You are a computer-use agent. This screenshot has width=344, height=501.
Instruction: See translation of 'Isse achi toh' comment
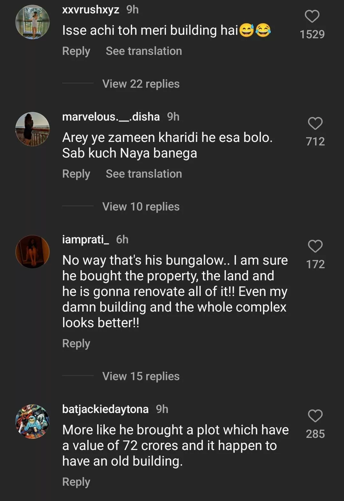[x=144, y=51]
